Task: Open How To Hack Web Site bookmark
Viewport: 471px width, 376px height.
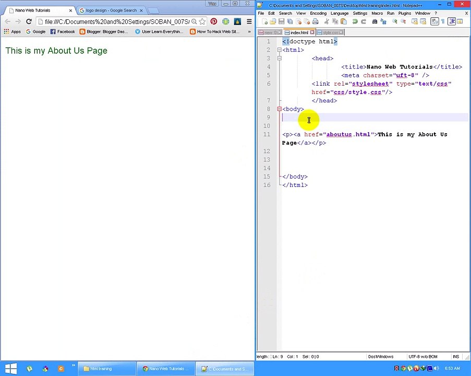Action: pos(215,31)
